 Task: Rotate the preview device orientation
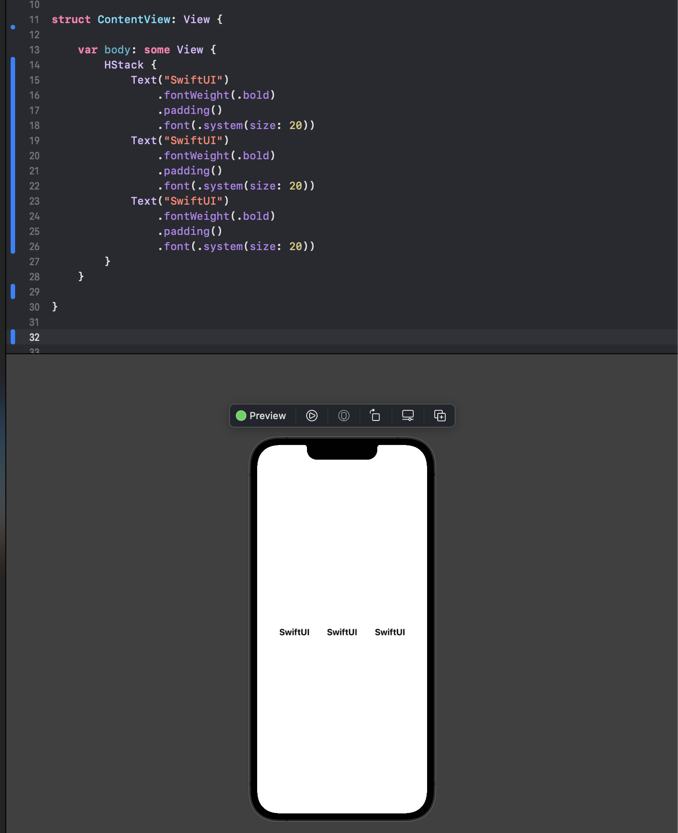[x=375, y=415]
